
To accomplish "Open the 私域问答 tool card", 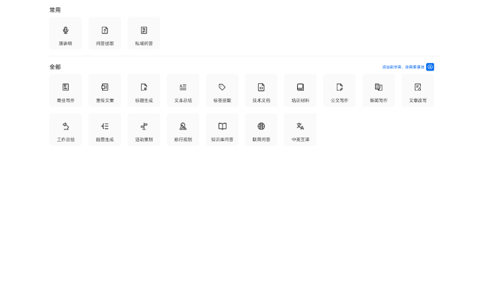I will (144, 34).
